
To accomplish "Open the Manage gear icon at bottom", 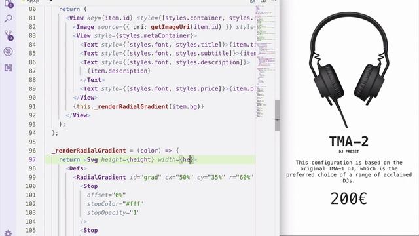I will tap(9, 233).
